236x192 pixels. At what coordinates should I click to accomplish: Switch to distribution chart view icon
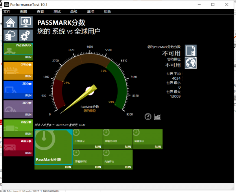pos(157,117)
